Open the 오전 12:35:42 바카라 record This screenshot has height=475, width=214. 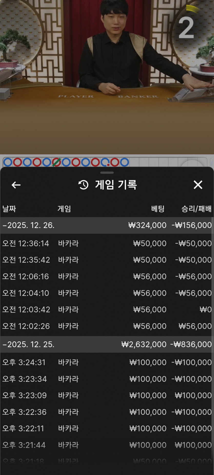pyautogui.click(x=107, y=260)
